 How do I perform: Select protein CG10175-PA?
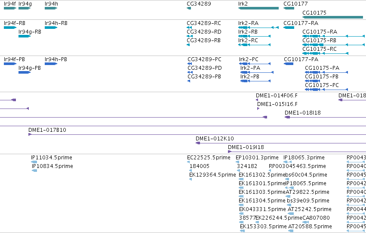pos(326,72)
